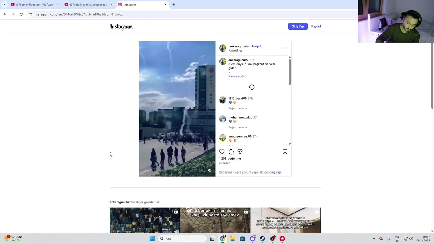Viewport: 434px width, 244px height.
Task: Open ankaragucula username in post header
Action: coord(239,46)
